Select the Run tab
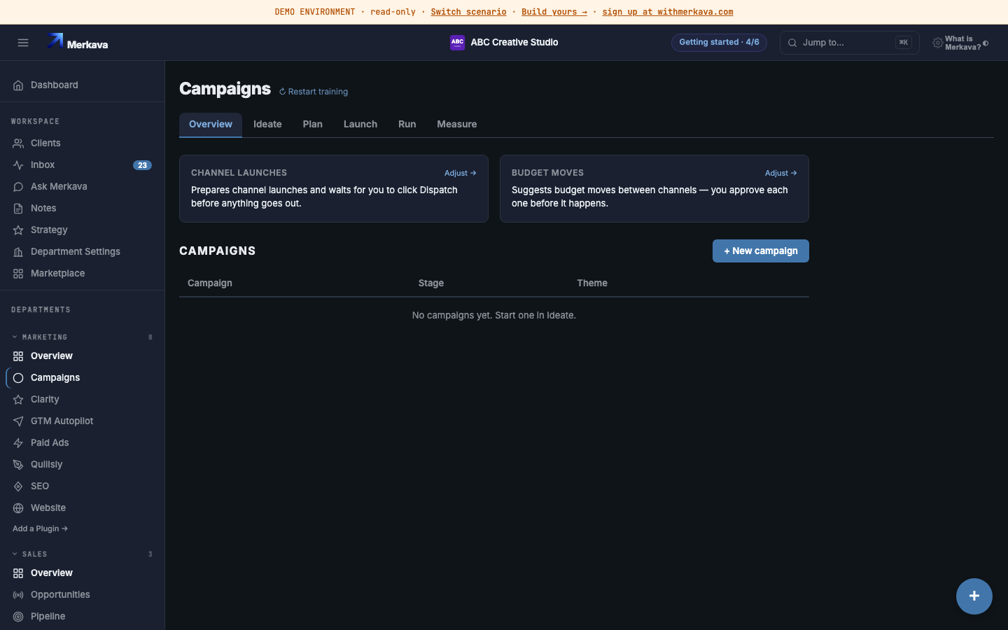 407,125
